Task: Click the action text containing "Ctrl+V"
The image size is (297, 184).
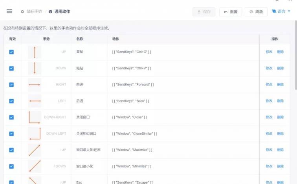Action: [132, 68]
